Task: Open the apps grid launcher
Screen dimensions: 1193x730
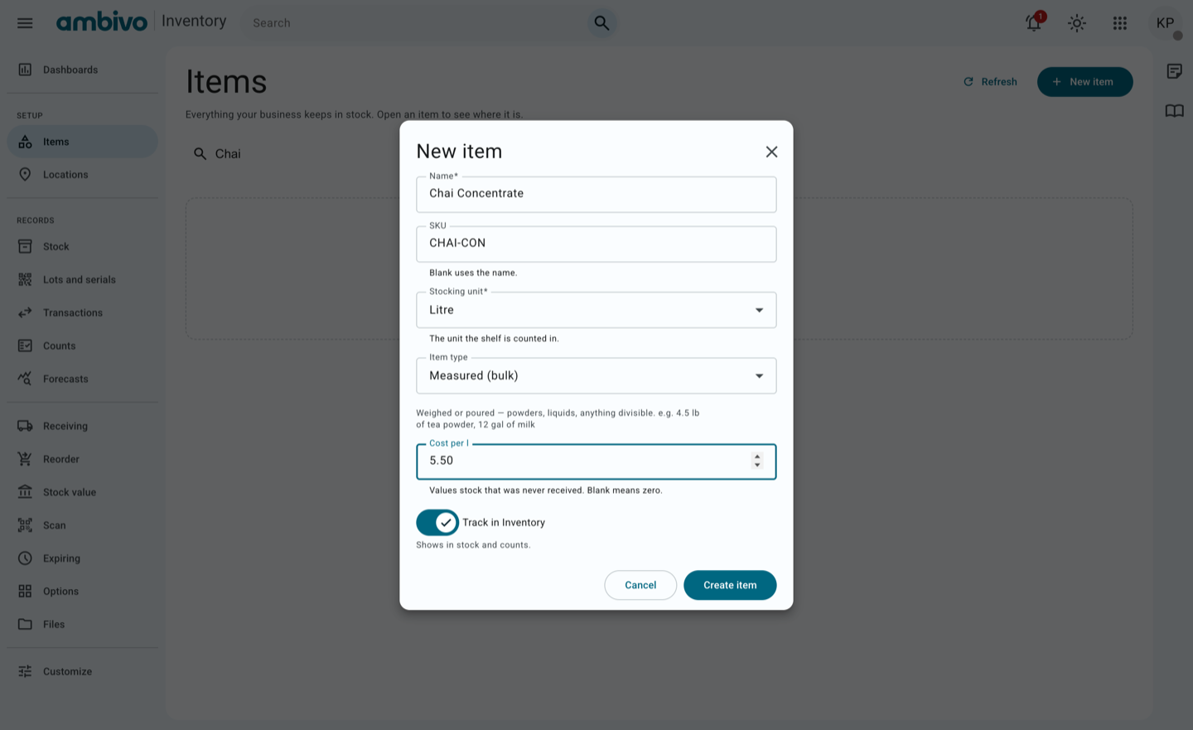Action: click(1120, 23)
